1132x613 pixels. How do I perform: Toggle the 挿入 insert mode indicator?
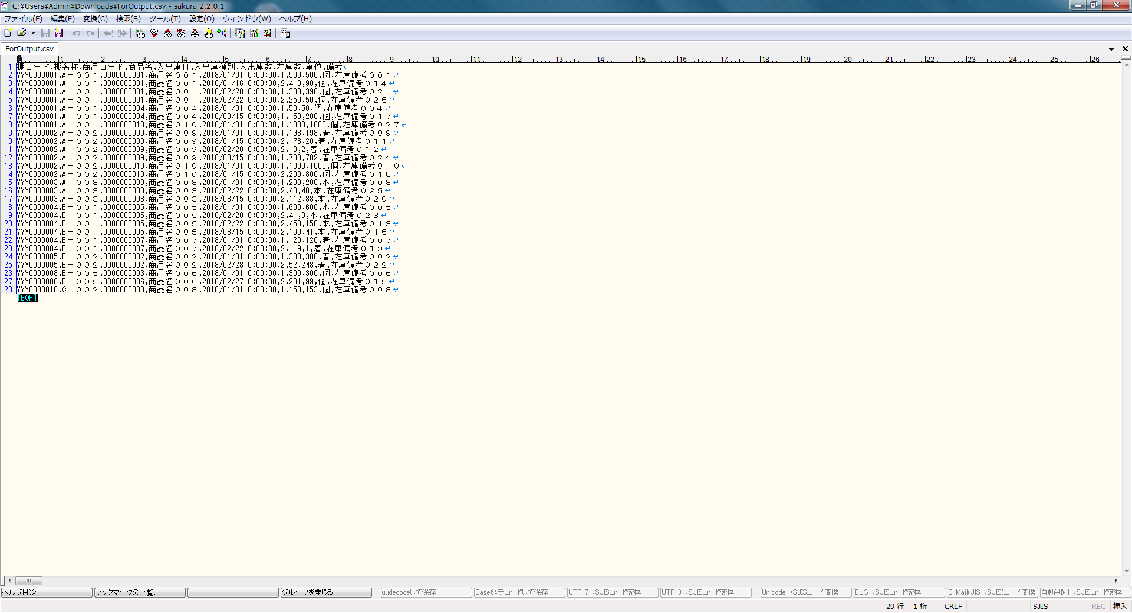tap(1120, 606)
